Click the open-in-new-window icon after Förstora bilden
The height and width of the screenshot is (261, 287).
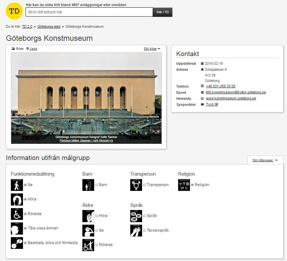click(112, 141)
